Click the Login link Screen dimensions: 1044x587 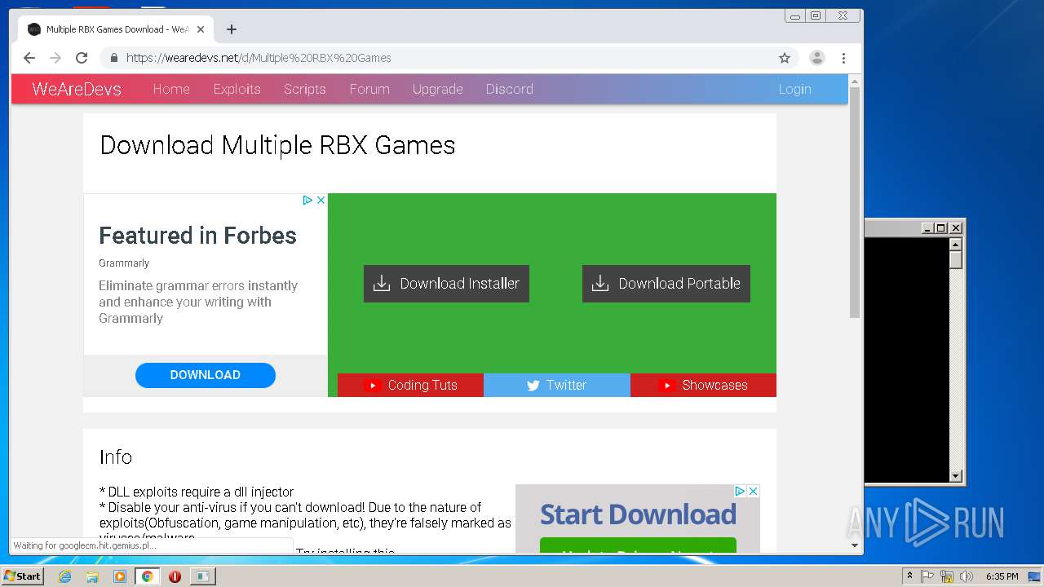(x=794, y=89)
